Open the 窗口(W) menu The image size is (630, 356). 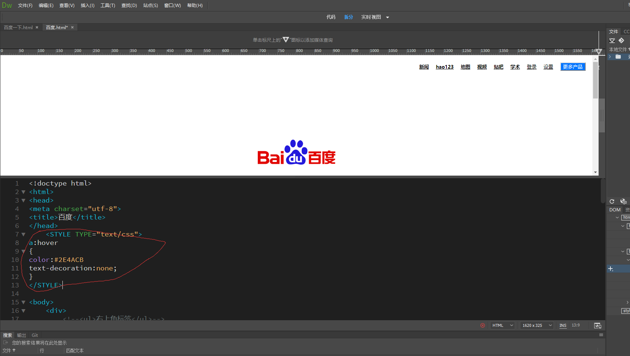[172, 6]
